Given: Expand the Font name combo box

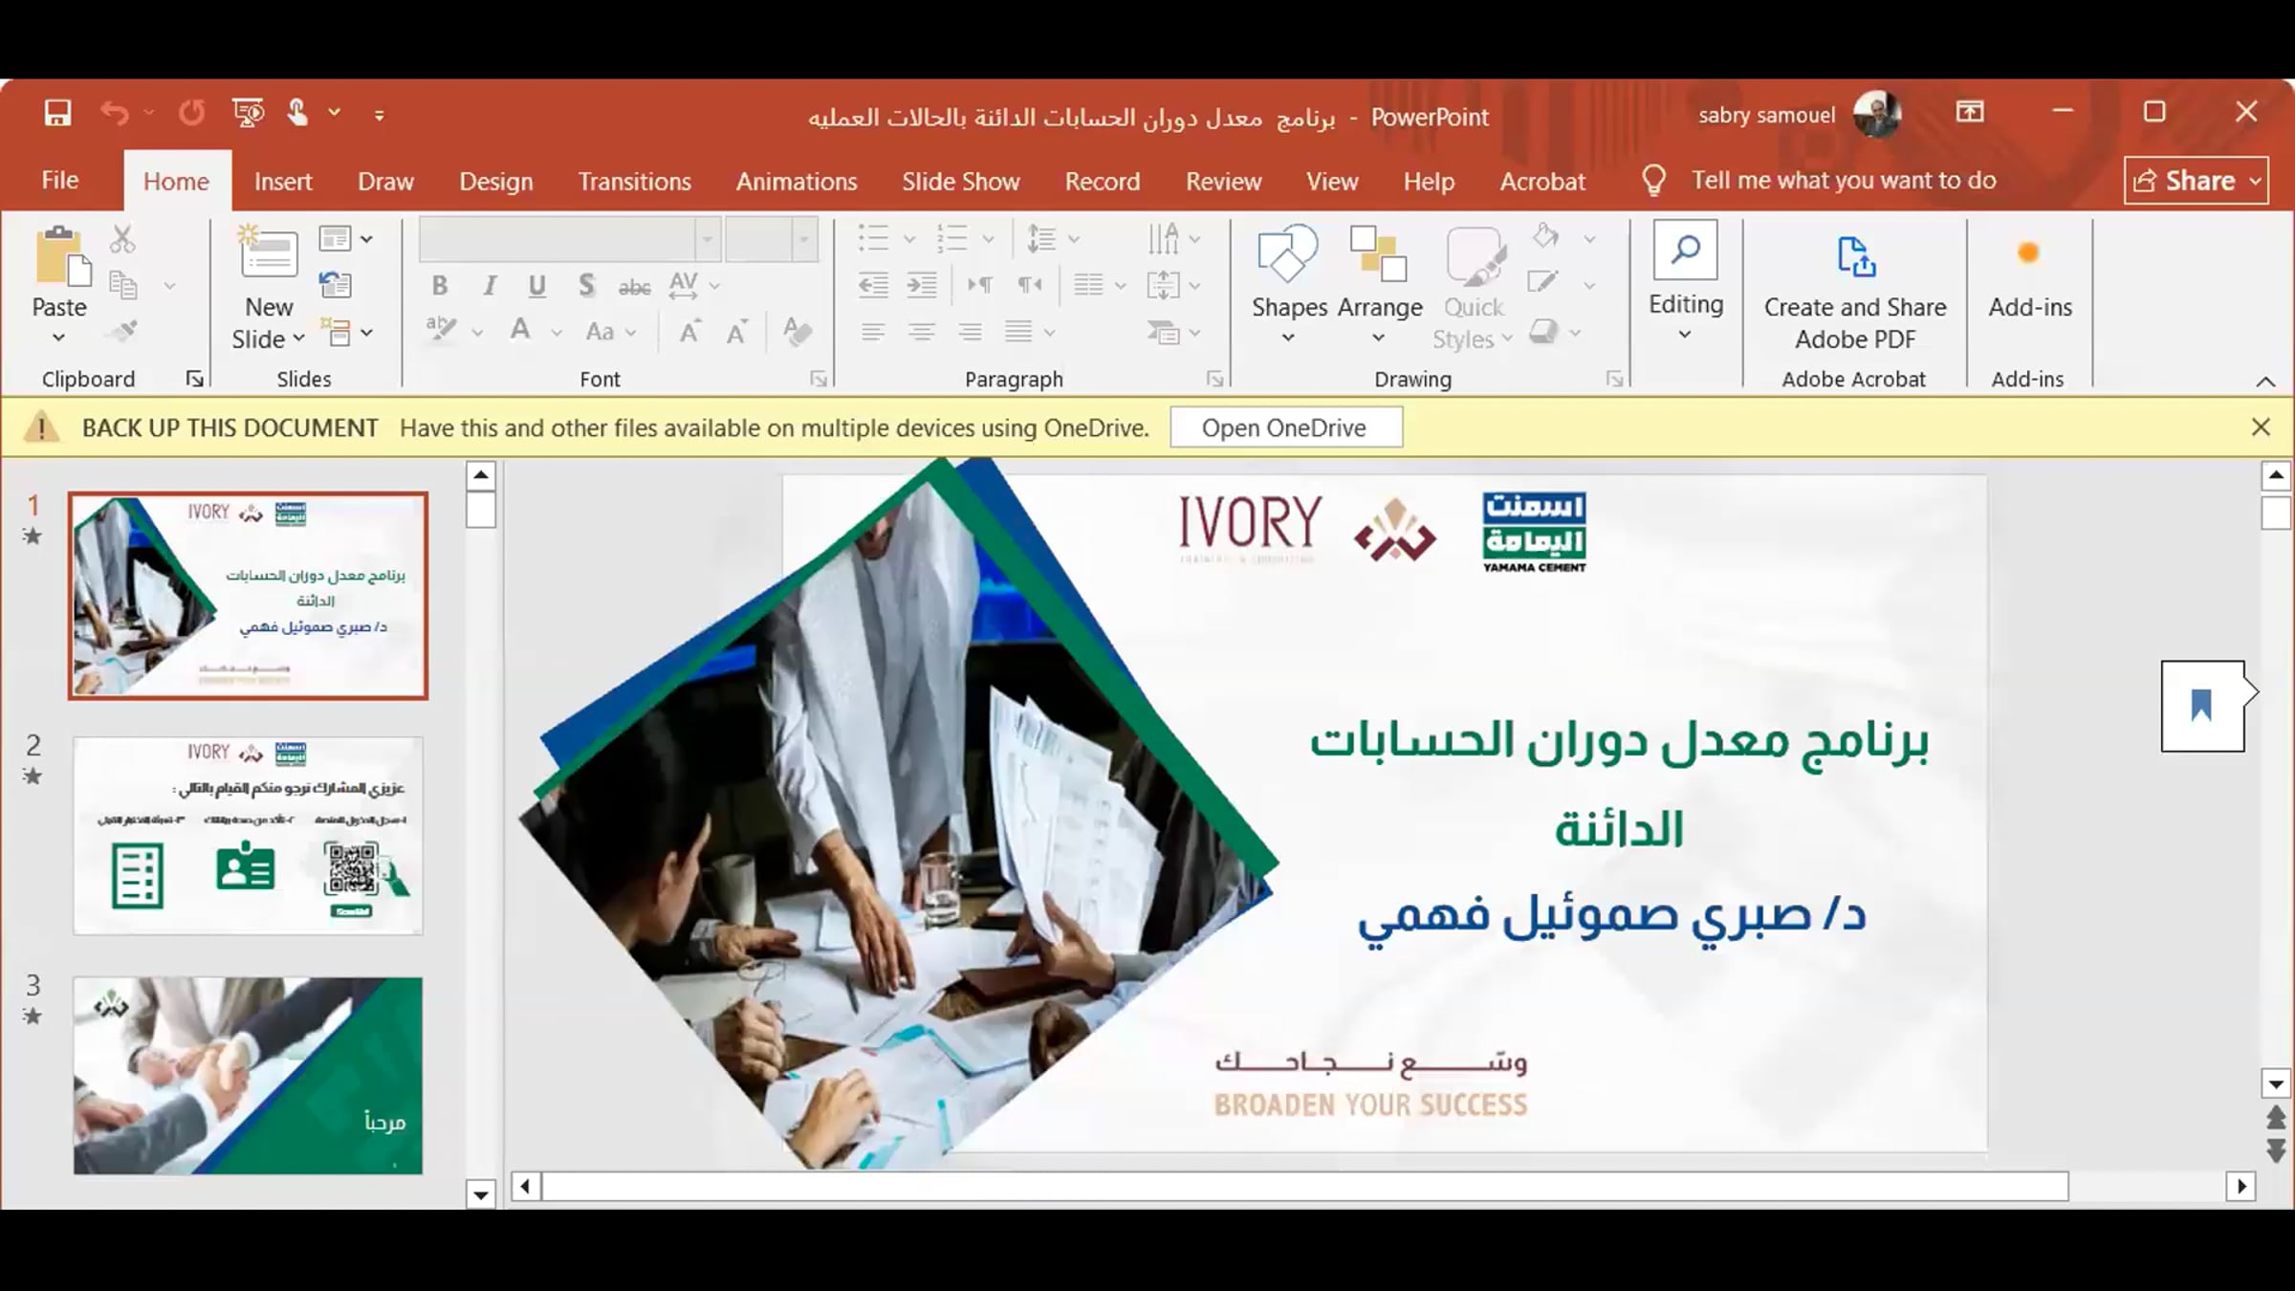Looking at the screenshot, I should tap(708, 239).
